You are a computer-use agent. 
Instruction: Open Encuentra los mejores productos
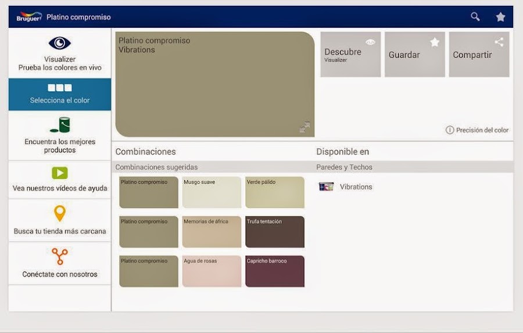(x=60, y=135)
